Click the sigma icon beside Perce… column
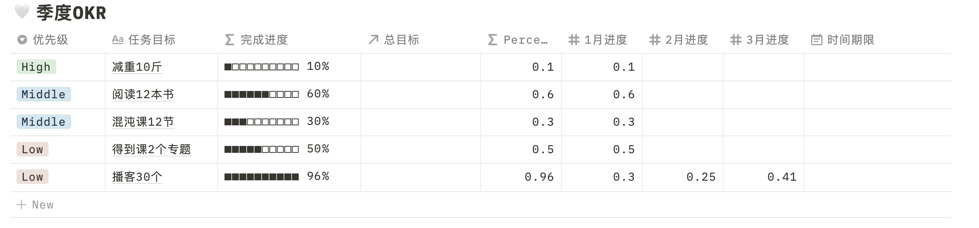Image resolution: width=979 pixels, height=228 pixels. point(492,40)
